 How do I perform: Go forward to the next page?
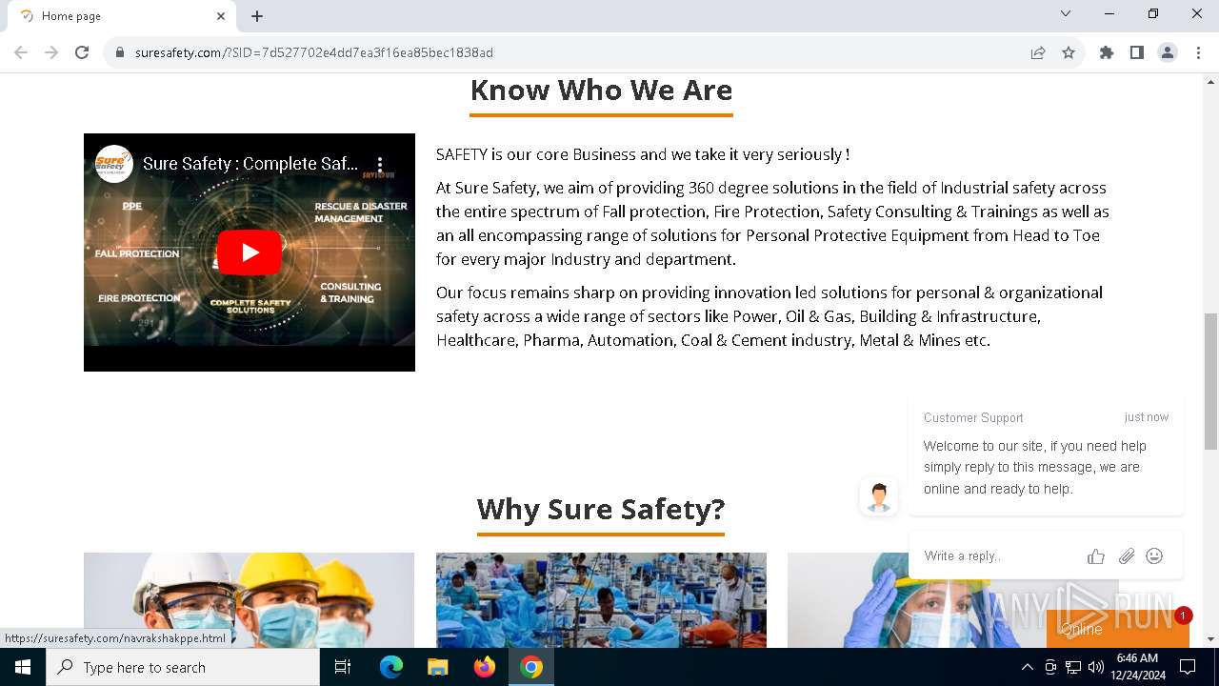[51, 52]
